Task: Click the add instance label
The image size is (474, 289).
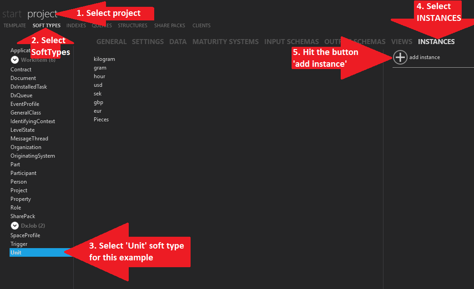Action: pyautogui.click(x=424, y=57)
